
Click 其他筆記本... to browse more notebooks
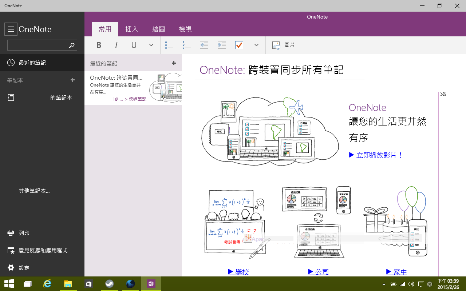tap(34, 191)
